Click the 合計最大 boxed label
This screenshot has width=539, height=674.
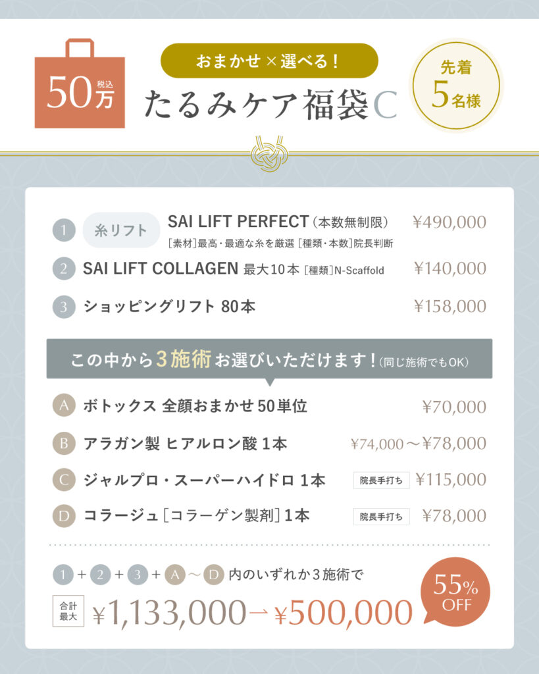(x=68, y=611)
